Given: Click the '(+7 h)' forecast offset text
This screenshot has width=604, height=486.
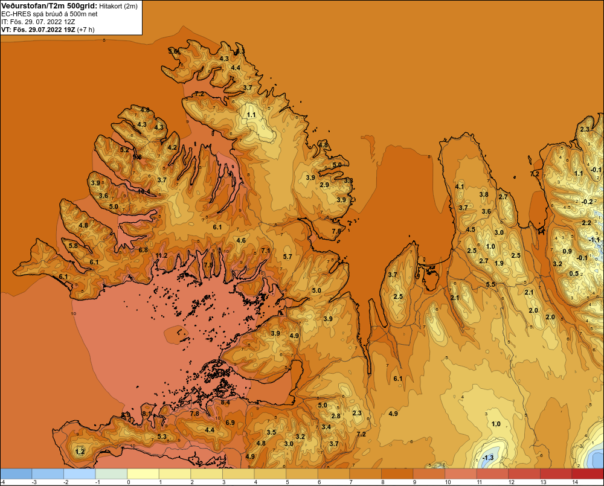Looking at the screenshot, I should point(86,30).
